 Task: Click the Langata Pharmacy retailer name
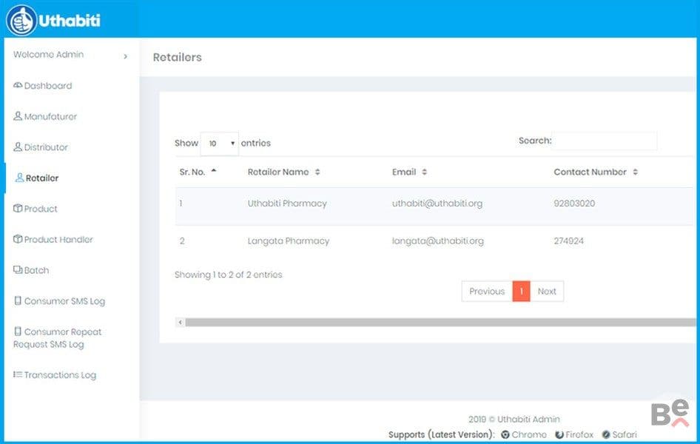(289, 241)
